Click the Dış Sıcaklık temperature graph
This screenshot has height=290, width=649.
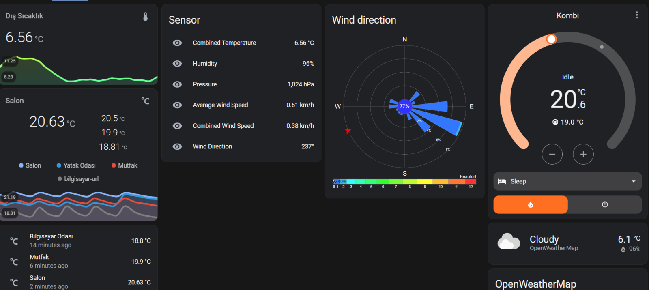(x=79, y=70)
